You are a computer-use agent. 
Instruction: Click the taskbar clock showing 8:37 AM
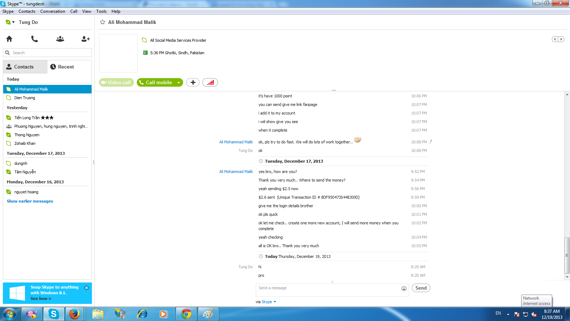tap(552, 314)
